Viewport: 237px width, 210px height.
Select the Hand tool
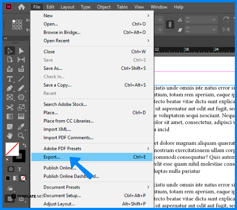click(x=10, y=136)
